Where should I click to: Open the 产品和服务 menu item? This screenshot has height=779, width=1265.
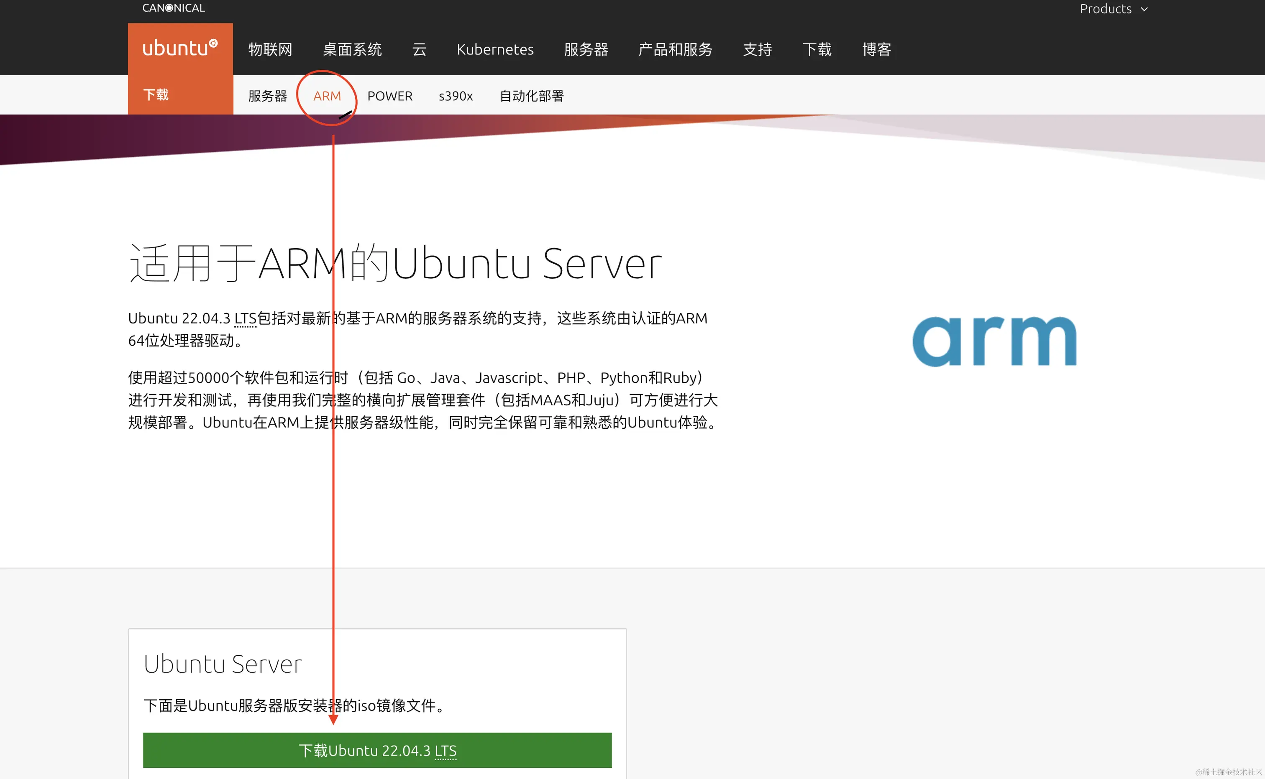tap(675, 49)
